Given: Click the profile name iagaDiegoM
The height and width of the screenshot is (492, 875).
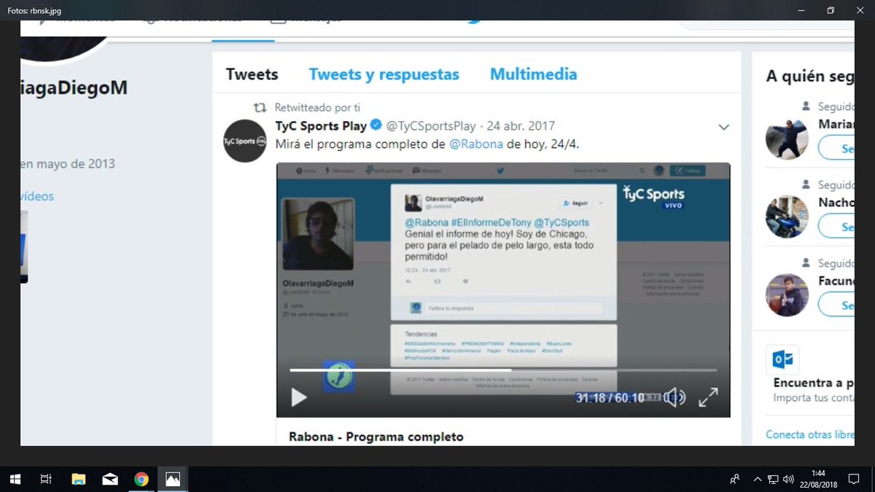Looking at the screenshot, I should pos(74,88).
